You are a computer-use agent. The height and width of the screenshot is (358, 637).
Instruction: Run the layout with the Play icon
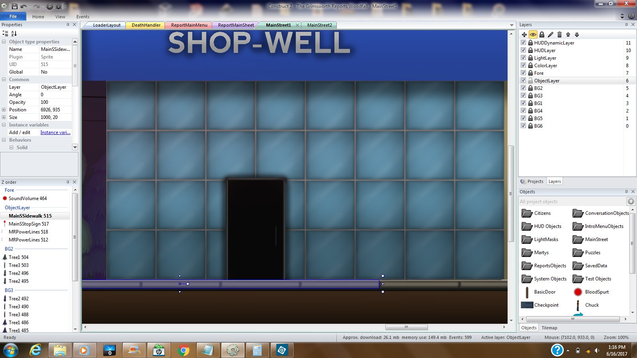click(50, 6)
